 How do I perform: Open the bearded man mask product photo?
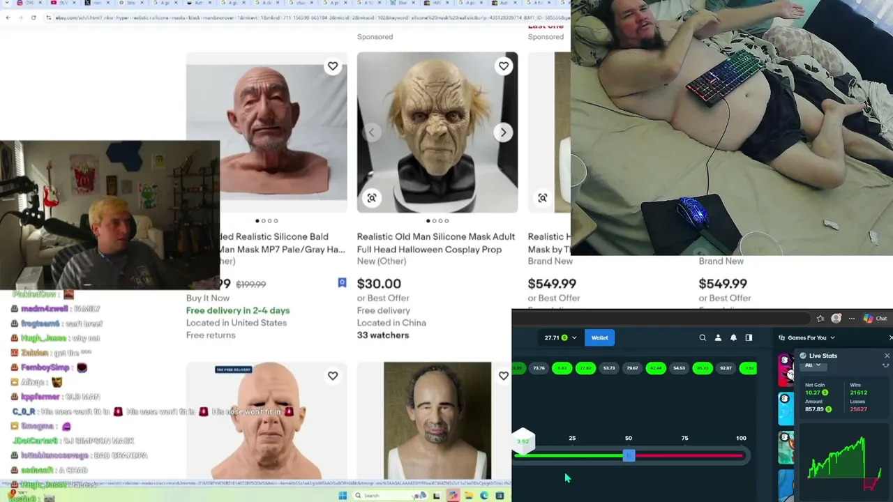[437, 421]
